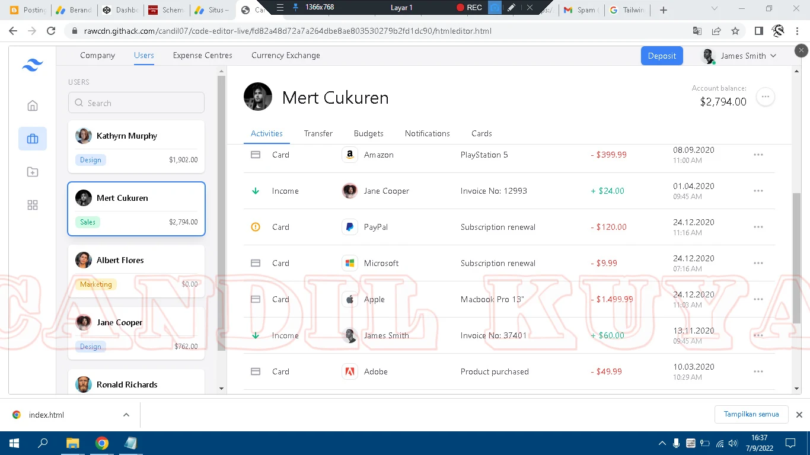This screenshot has width=810, height=455.
Task: Open more options for the PayPal transaction
Action: click(758, 227)
